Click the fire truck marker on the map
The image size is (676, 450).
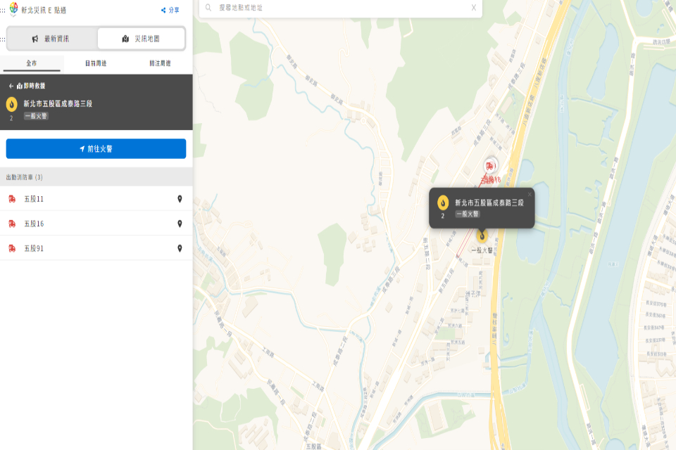click(490, 166)
